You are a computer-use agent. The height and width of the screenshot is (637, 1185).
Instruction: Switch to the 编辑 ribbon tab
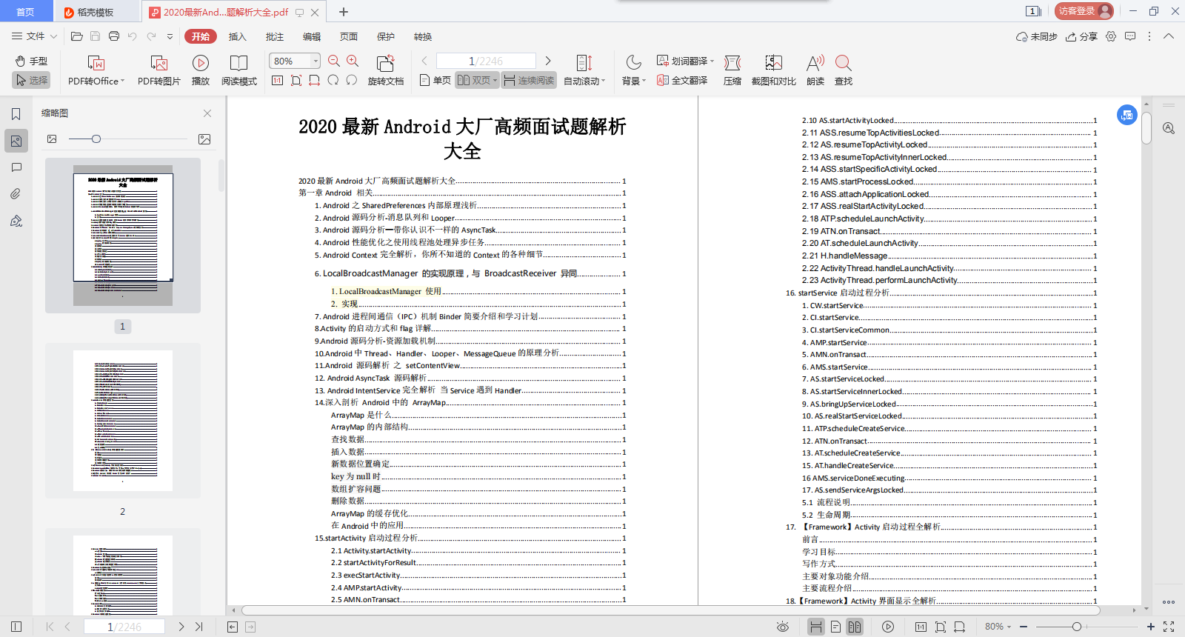[x=311, y=36]
